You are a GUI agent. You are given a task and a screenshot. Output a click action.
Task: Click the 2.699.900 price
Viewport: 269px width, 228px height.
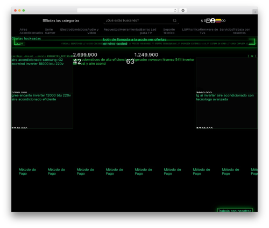tap(85, 55)
